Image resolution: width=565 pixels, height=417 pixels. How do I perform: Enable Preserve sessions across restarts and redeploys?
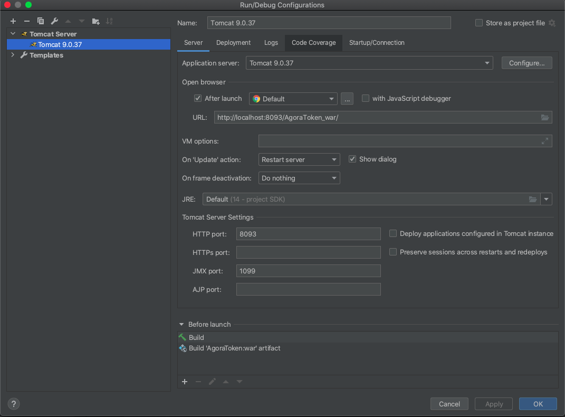(x=393, y=252)
